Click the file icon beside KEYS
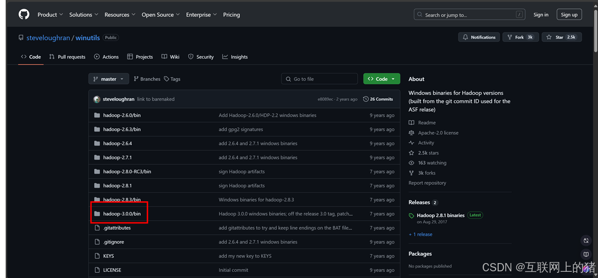The height and width of the screenshot is (278, 598). tap(97, 256)
